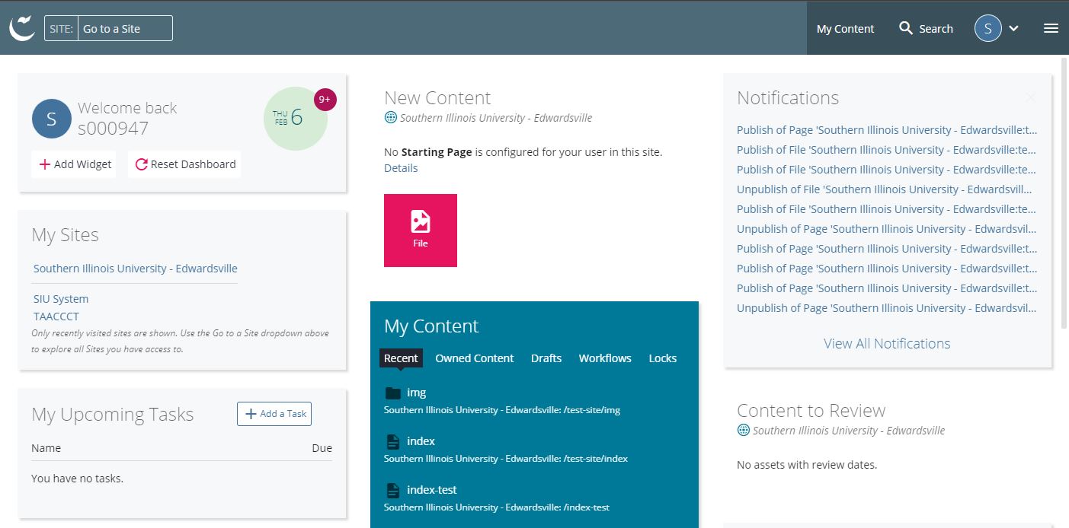Click the Add Widget button
The height and width of the screenshot is (528, 1069).
click(x=75, y=164)
